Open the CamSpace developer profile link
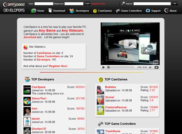Viewport: 182px width, 134px height. tap(39, 87)
